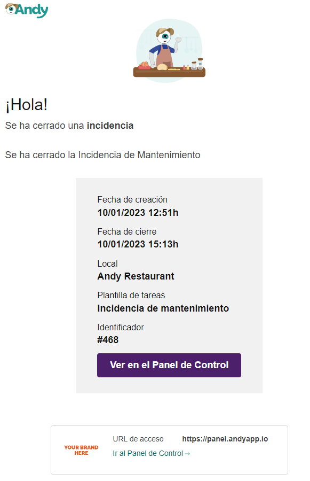Viewport: 310px width, 481px height.
Task: Click the Identificador label
Action: (x=121, y=327)
